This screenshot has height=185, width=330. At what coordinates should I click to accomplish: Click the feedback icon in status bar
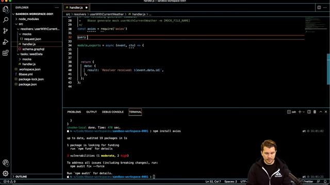click(x=319, y=181)
